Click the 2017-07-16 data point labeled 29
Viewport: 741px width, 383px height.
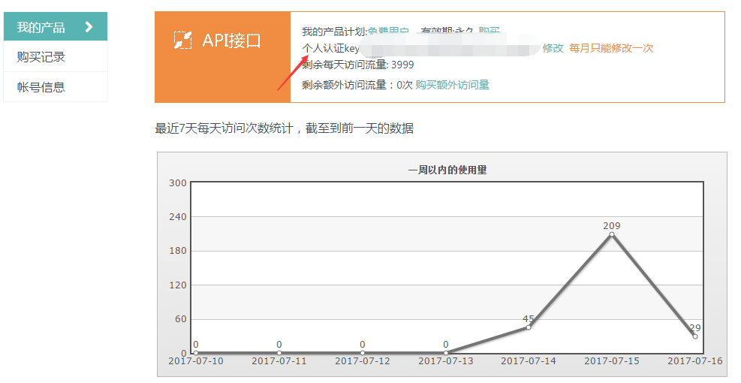(x=694, y=336)
